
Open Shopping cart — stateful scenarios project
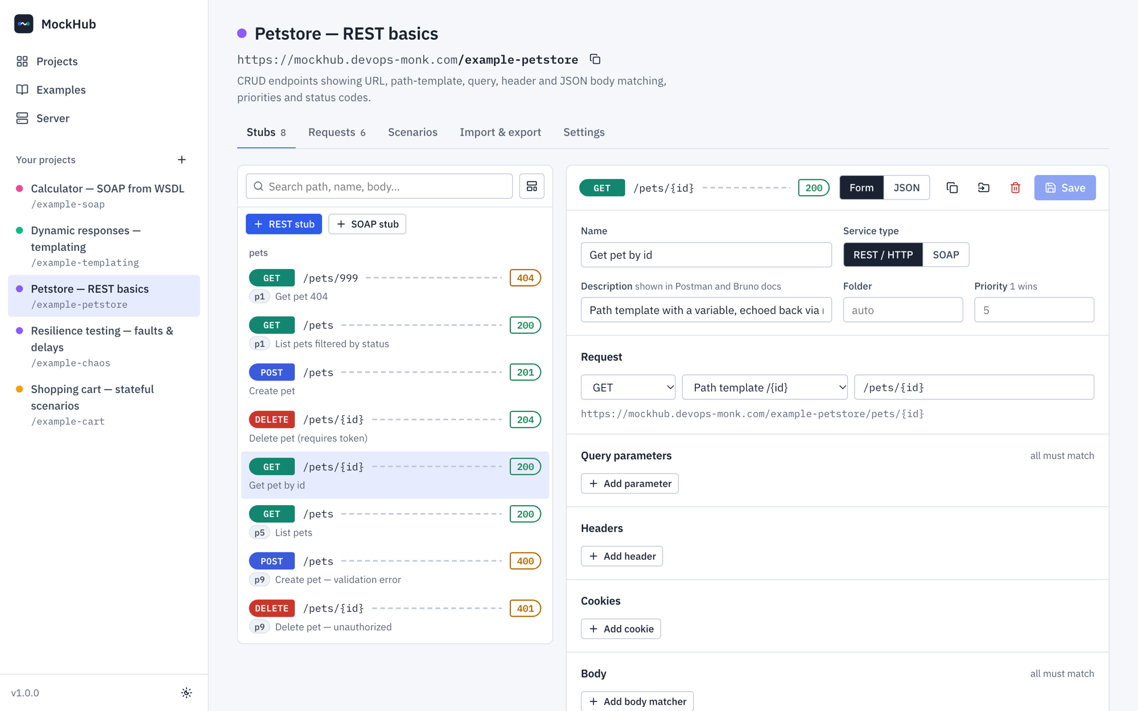pyautogui.click(x=104, y=405)
